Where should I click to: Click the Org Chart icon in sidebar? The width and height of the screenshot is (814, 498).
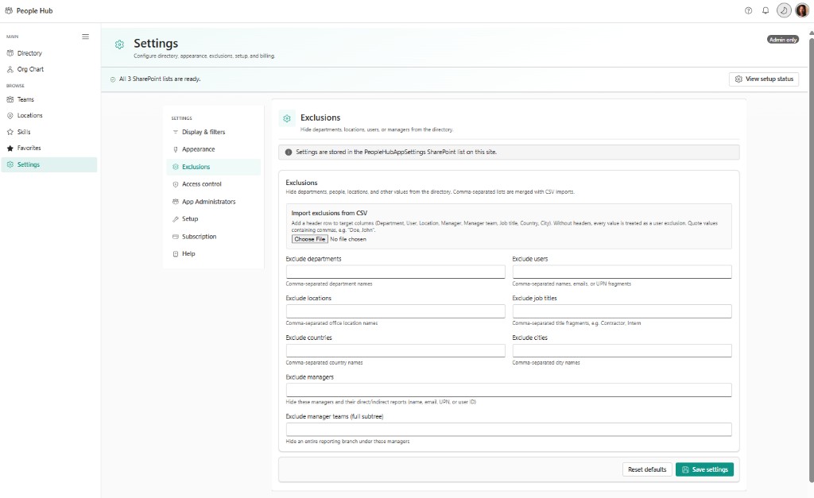click(x=10, y=69)
